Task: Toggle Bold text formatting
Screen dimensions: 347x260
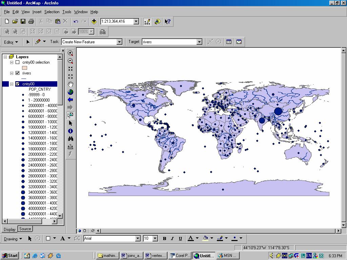Action: pos(164,239)
